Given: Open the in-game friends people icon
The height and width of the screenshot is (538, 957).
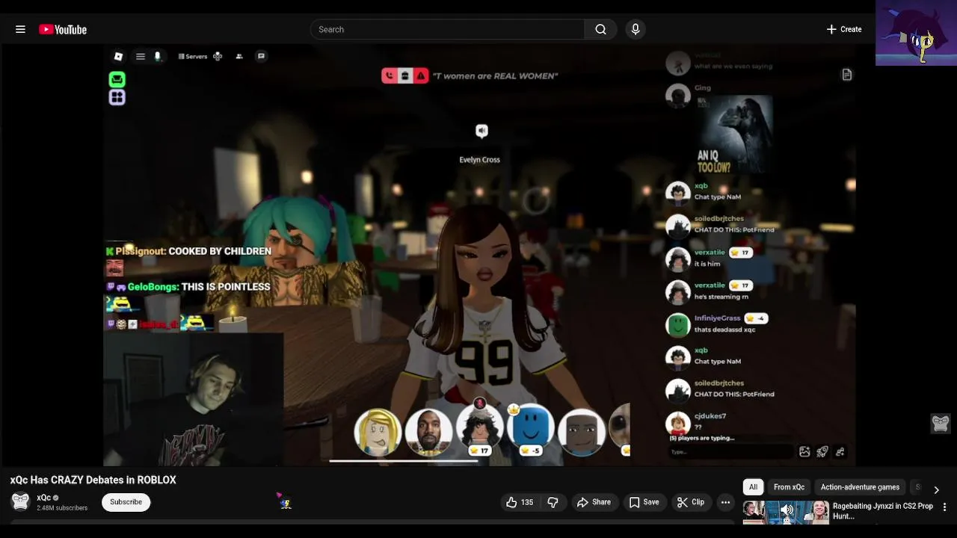Looking at the screenshot, I should tap(239, 56).
